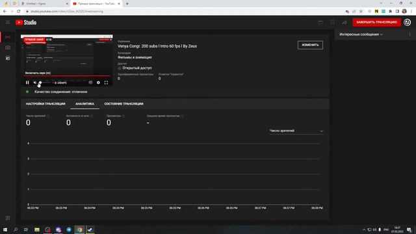Open Steam from the taskbar
The height and width of the screenshot is (234, 416).
(90, 229)
